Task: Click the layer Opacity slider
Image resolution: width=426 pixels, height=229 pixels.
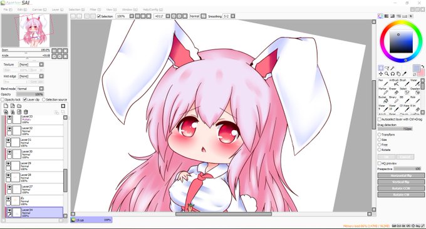Action: (x=29, y=94)
